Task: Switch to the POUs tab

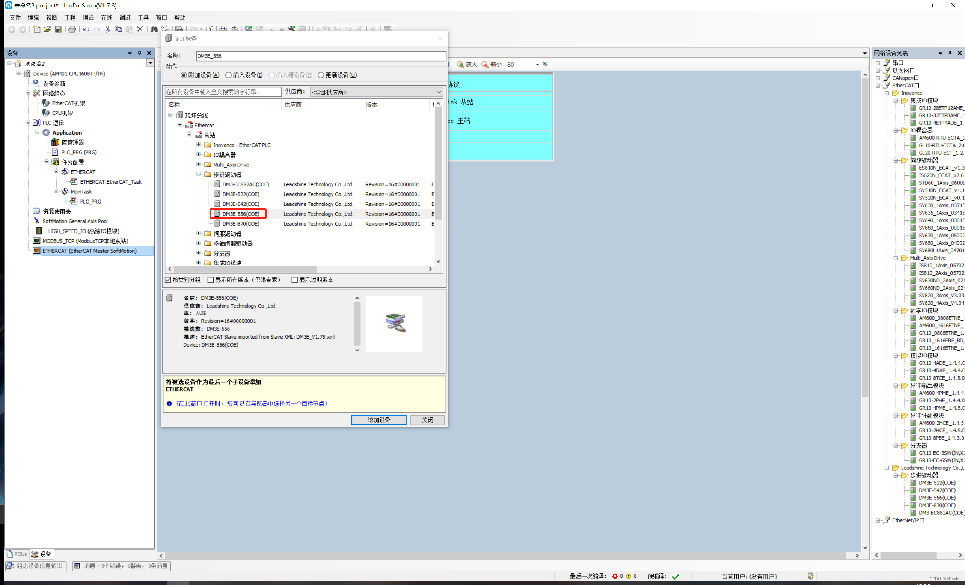Action: point(17,554)
